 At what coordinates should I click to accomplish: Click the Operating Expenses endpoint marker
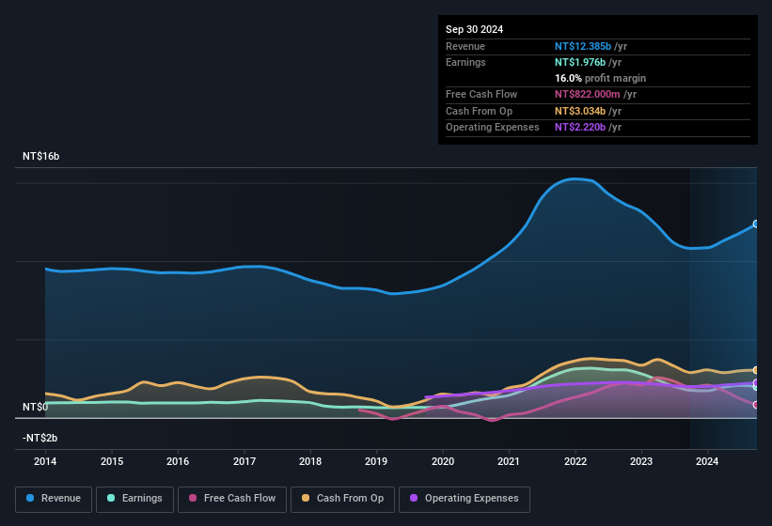click(755, 382)
